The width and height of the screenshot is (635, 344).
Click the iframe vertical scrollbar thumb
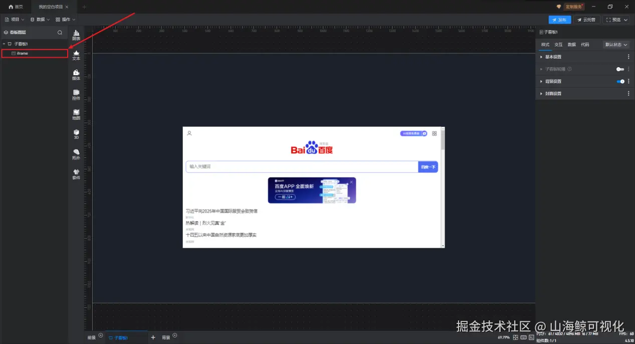point(443,140)
